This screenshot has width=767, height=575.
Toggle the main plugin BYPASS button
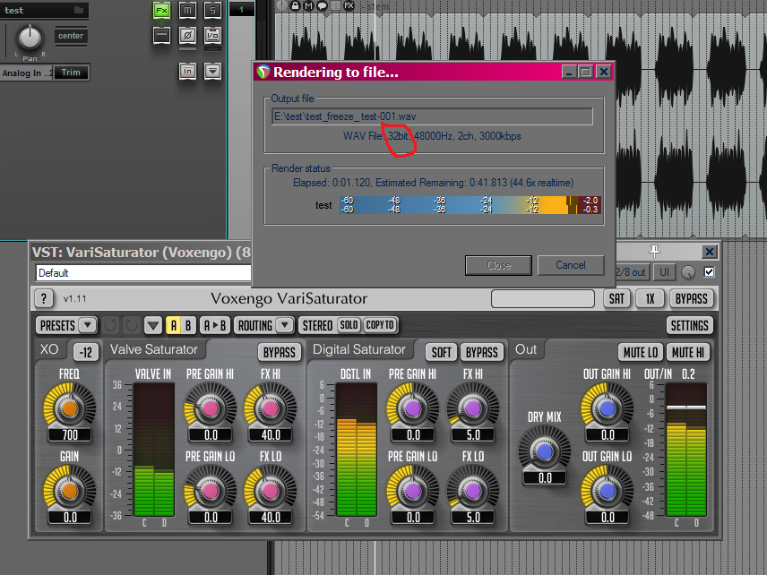691,298
